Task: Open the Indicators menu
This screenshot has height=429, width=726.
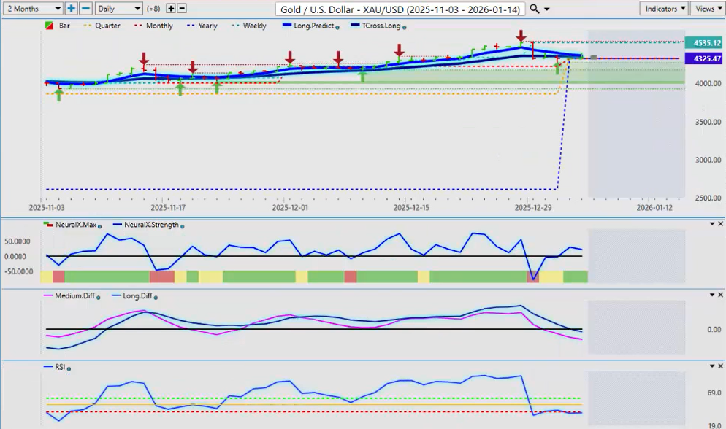Action: tap(663, 9)
